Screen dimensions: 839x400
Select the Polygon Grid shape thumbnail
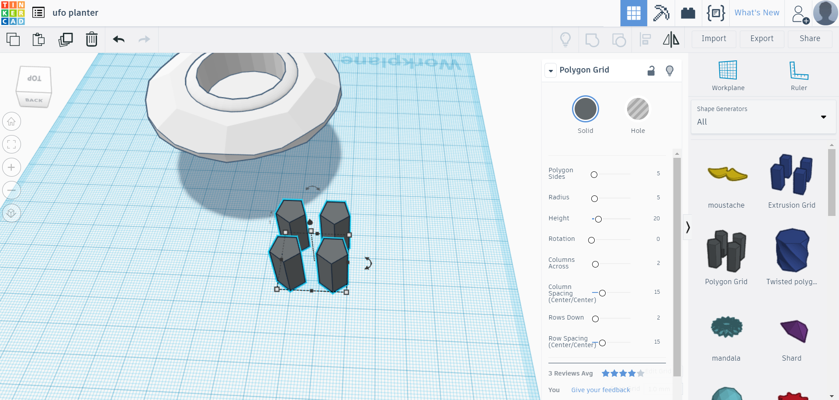(x=726, y=250)
